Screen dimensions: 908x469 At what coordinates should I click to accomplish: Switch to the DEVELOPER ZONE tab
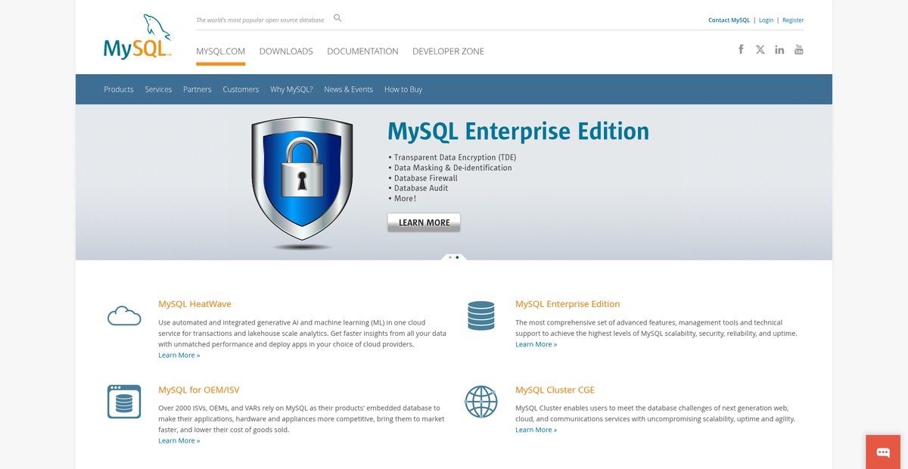coord(448,51)
